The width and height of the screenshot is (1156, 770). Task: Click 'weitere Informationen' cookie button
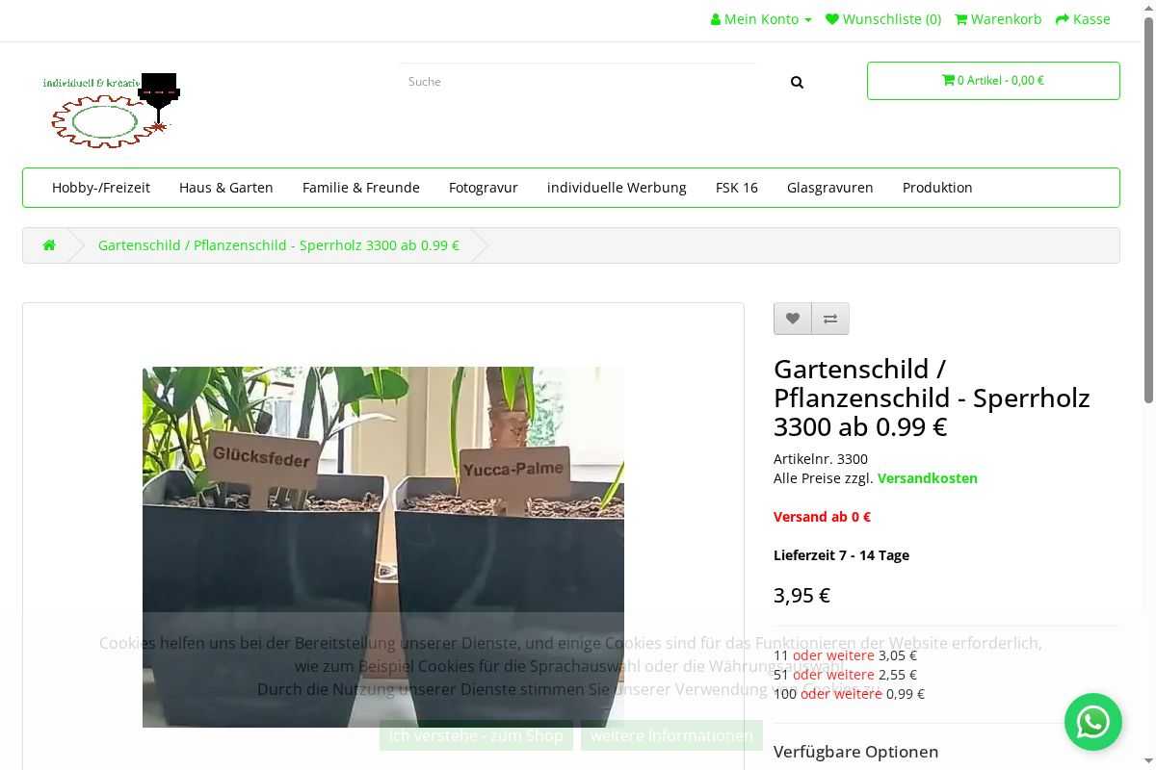coord(671,735)
